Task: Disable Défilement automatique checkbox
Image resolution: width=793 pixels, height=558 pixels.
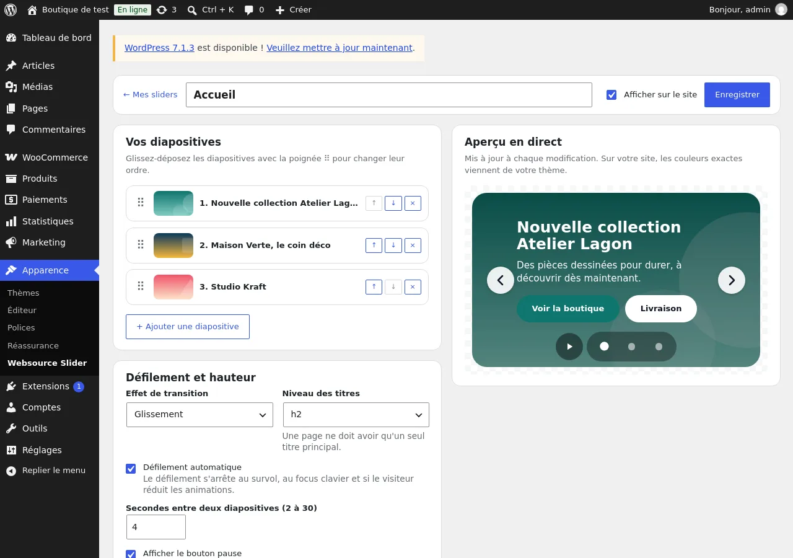Action: coord(131,469)
